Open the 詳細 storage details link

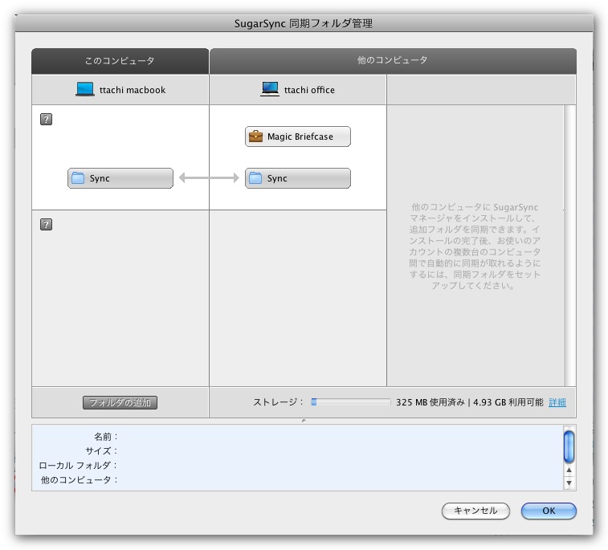(557, 402)
